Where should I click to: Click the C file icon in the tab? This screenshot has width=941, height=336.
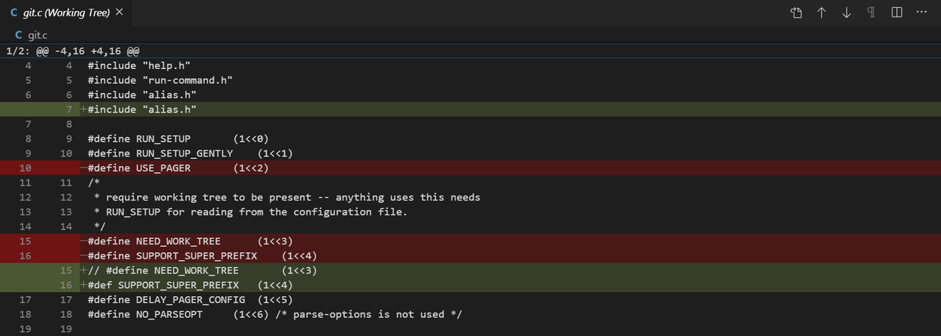pos(15,13)
